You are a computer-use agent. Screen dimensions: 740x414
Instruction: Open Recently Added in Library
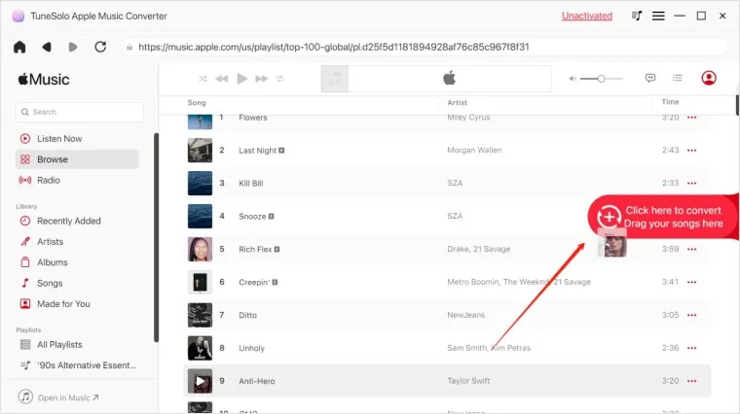pos(68,221)
